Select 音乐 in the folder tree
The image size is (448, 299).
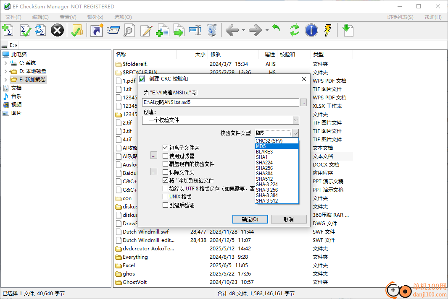click(16, 96)
